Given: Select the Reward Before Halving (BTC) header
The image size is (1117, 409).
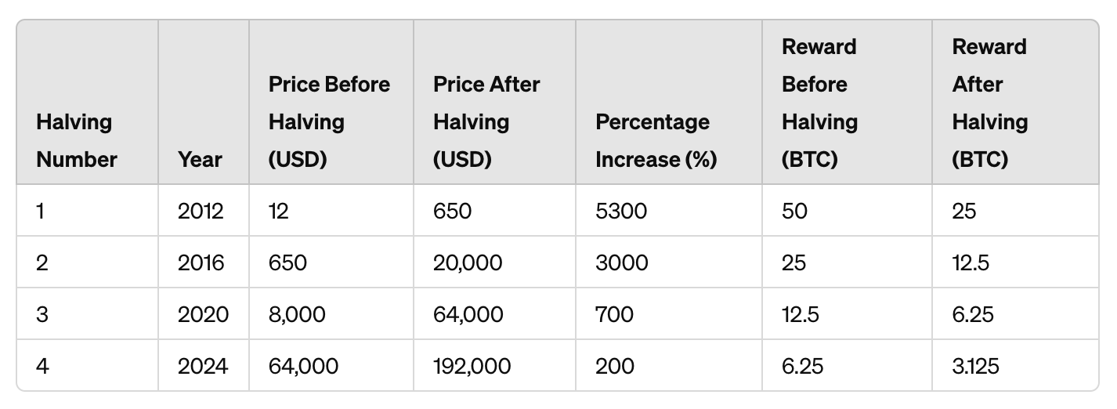Looking at the screenshot, I should click(x=819, y=103).
